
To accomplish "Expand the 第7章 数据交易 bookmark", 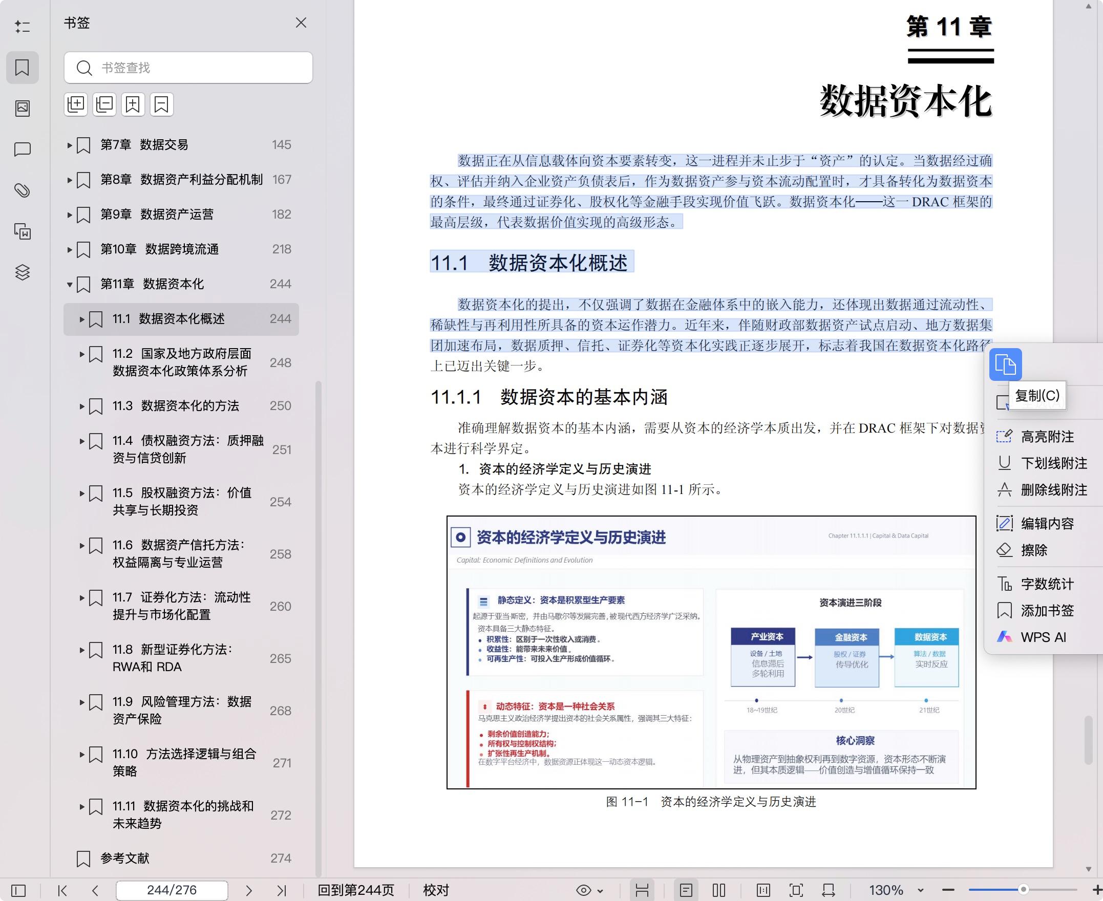I will [70, 145].
